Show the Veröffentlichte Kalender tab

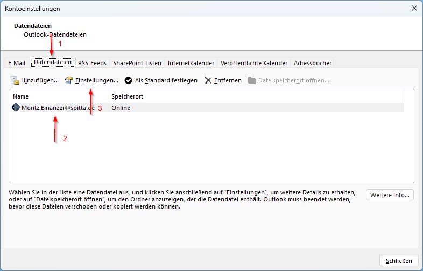click(254, 63)
